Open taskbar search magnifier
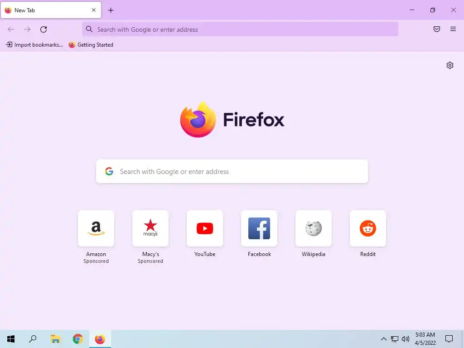464x348 pixels. coord(33,339)
